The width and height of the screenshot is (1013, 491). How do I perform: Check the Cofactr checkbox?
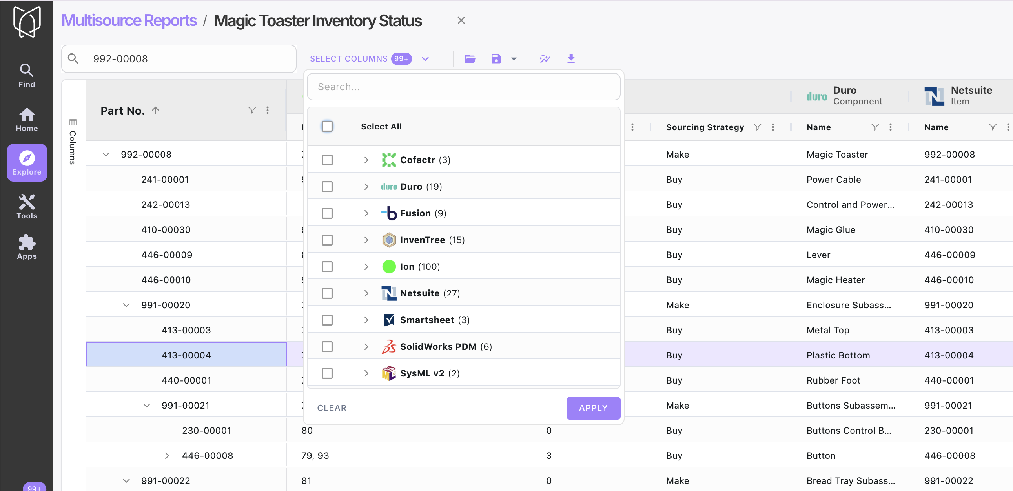[x=327, y=160]
